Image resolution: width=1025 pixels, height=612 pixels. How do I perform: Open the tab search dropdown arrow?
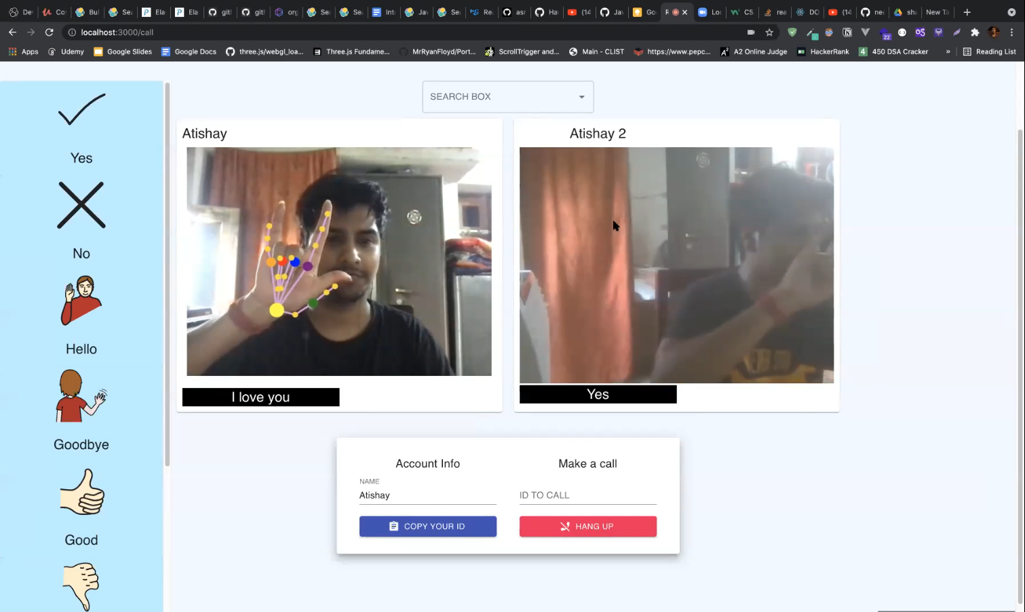coord(1011,12)
